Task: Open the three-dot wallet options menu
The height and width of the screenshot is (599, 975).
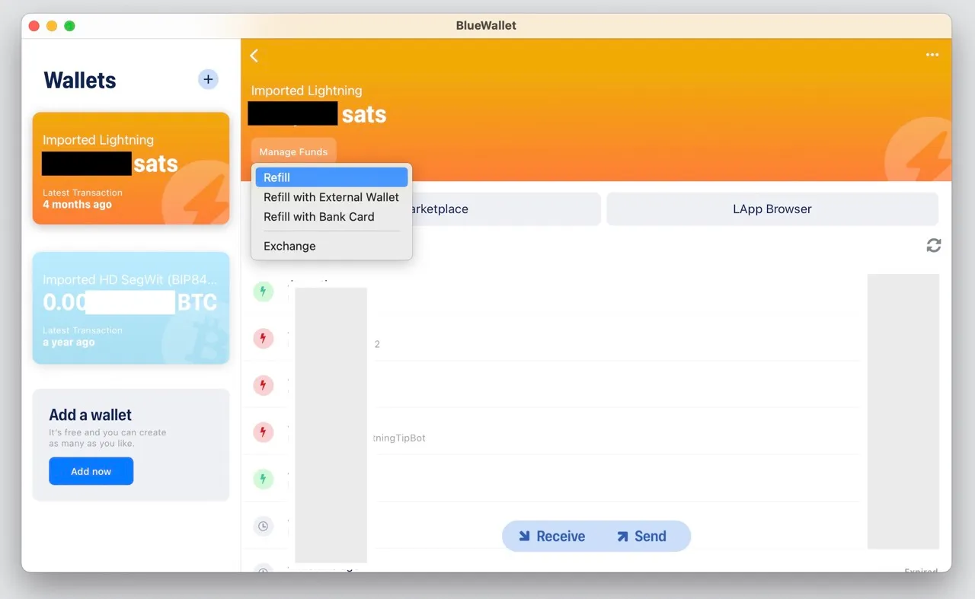Action: pyautogui.click(x=932, y=55)
